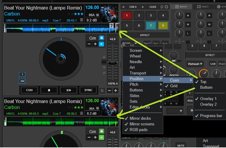Click the SYNC button
Viewport: 226px width, 148px height.
pyautogui.click(x=88, y=90)
